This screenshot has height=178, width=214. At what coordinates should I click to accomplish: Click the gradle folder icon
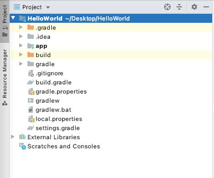pyautogui.click(x=31, y=64)
